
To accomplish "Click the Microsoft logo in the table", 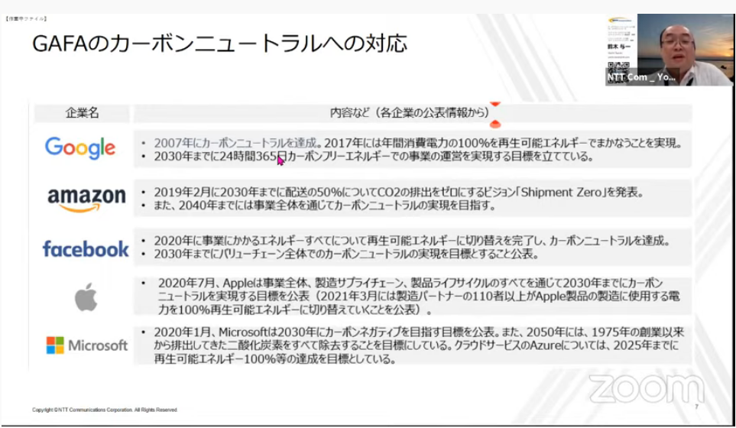I will (x=87, y=345).
